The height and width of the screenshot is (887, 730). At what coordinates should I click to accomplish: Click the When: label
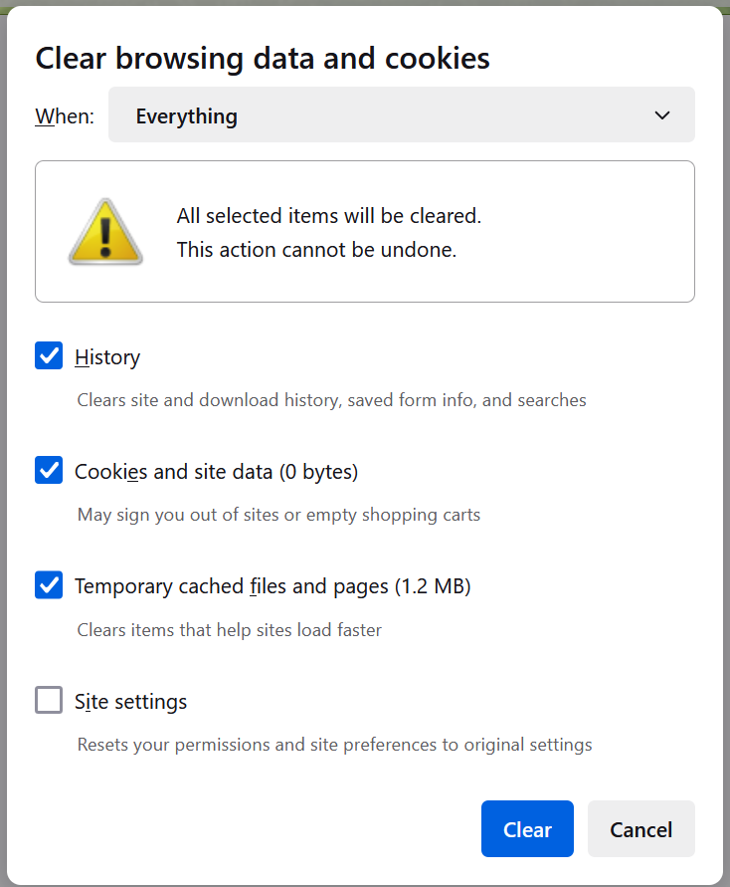coord(65,115)
